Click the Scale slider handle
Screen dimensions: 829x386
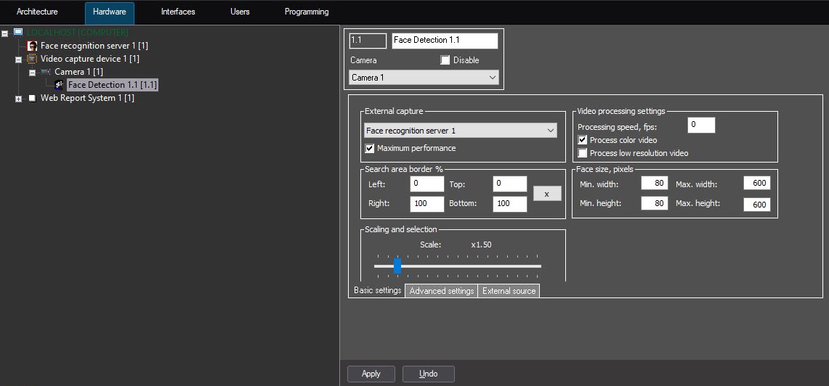(x=397, y=266)
